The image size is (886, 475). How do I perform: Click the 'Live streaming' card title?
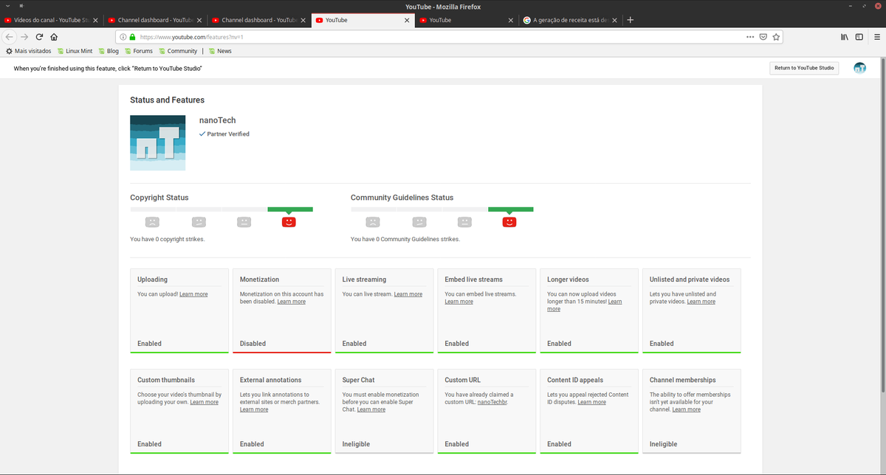click(x=364, y=280)
